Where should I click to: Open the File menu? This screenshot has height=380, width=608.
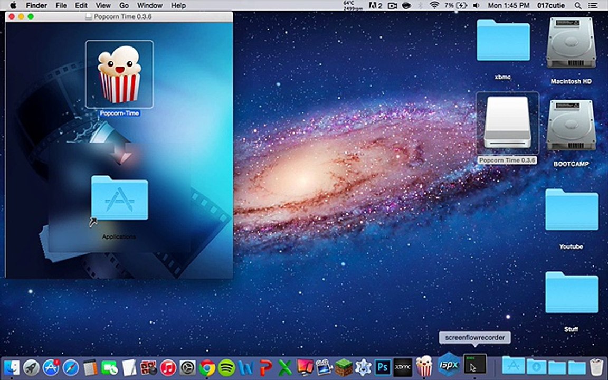pos(61,5)
